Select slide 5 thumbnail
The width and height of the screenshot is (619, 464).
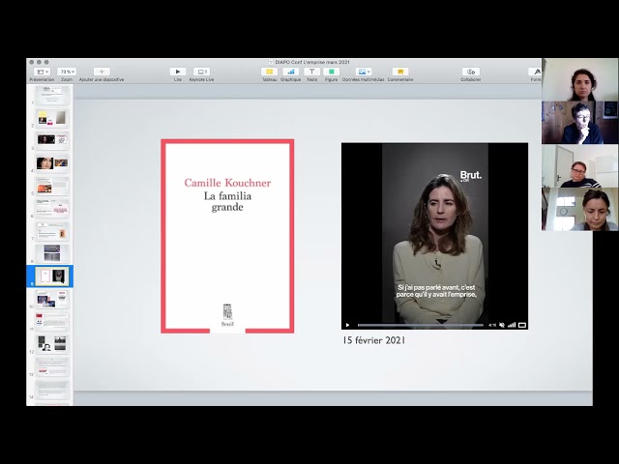pos(52,186)
